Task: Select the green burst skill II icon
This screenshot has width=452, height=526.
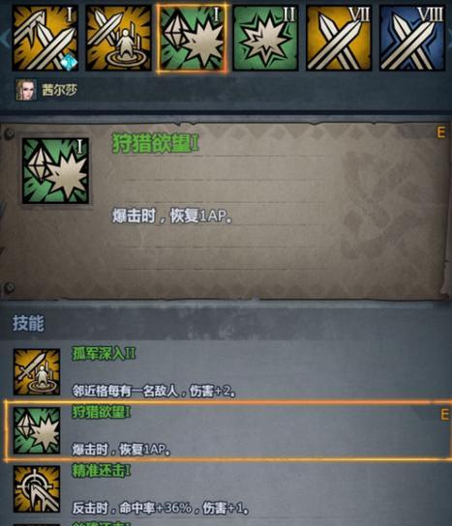Action: [265, 38]
